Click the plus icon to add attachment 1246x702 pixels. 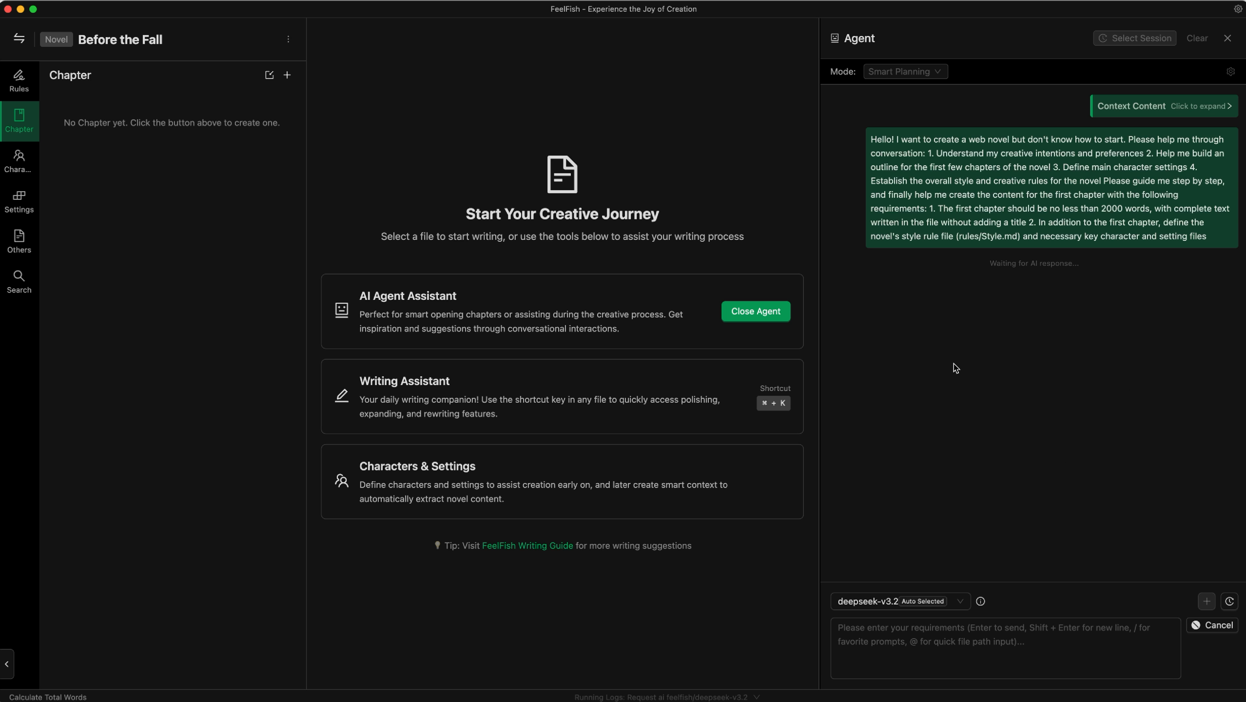(1206, 602)
